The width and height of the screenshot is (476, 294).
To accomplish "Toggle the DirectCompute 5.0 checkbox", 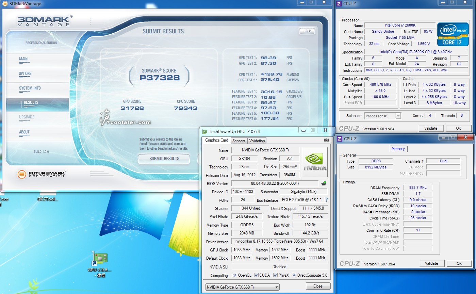I will [294, 275].
